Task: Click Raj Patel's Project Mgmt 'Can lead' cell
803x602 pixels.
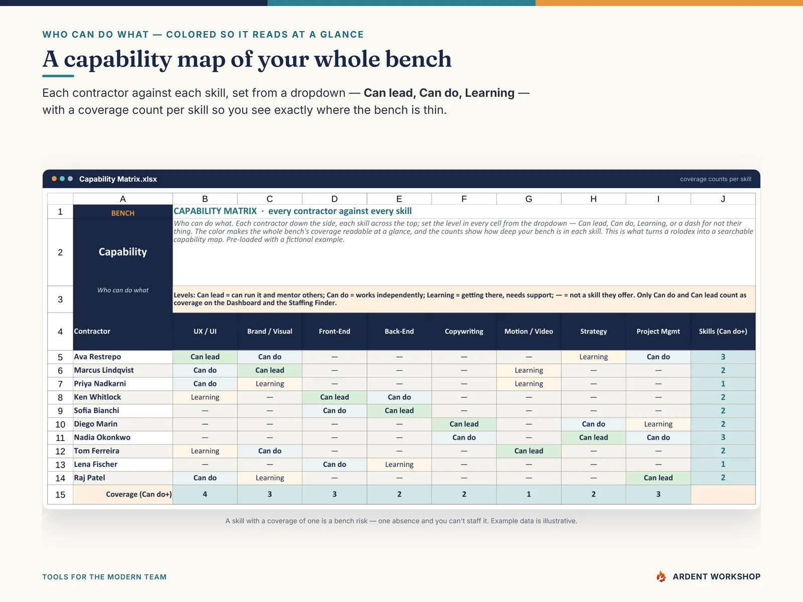Action: click(x=658, y=478)
